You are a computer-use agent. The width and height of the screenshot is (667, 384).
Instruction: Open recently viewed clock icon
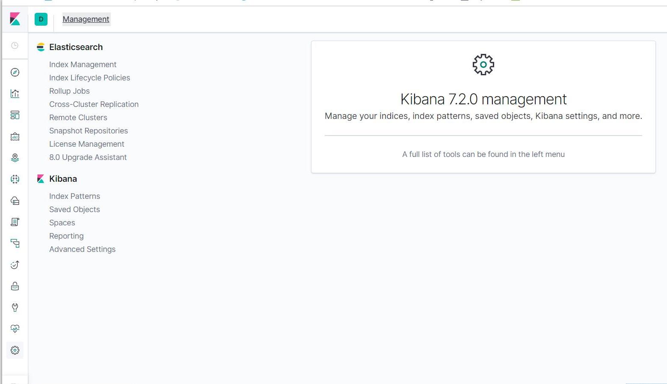15,45
